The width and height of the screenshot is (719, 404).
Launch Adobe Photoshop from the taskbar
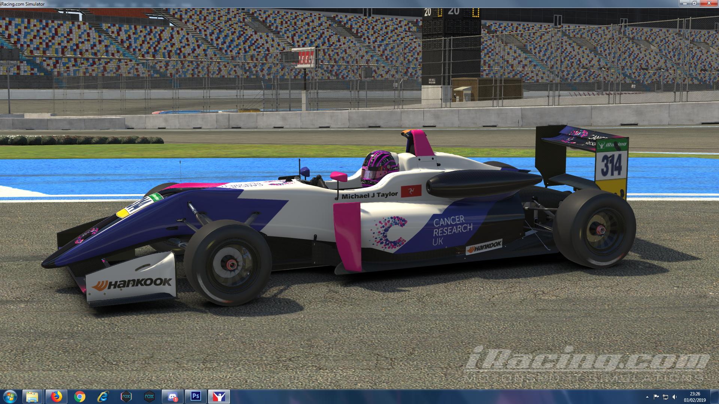(195, 397)
